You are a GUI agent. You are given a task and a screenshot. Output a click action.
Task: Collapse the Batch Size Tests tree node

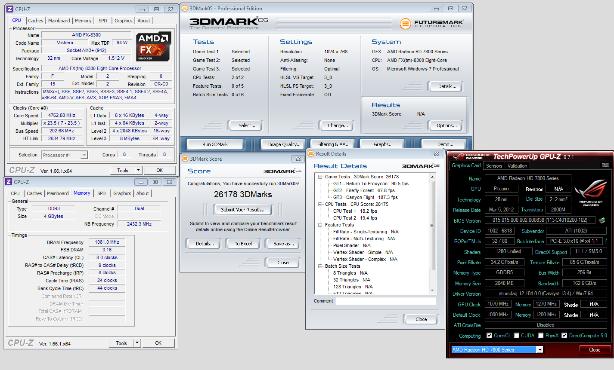pos(320,266)
